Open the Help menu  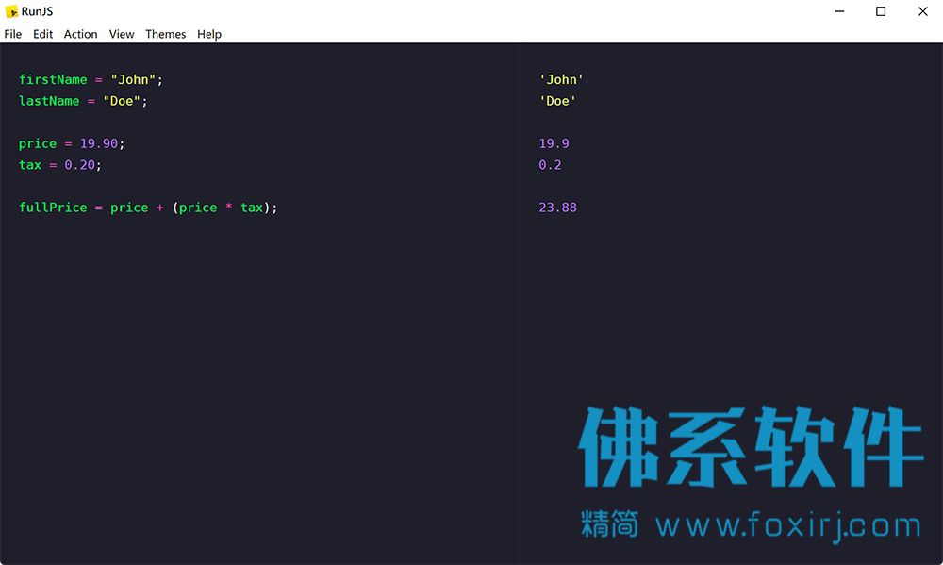[x=209, y=34]
